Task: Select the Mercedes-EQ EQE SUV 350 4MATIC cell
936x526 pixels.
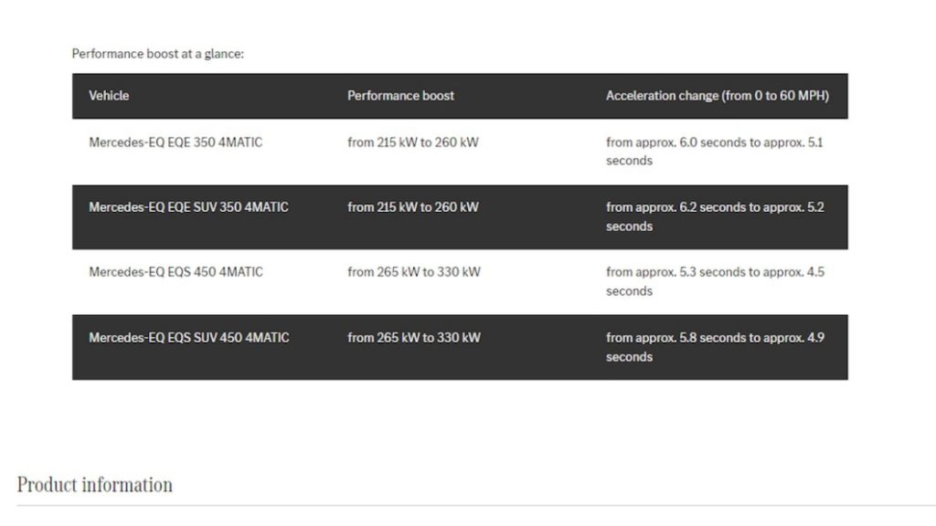Action: pos(188,207)
